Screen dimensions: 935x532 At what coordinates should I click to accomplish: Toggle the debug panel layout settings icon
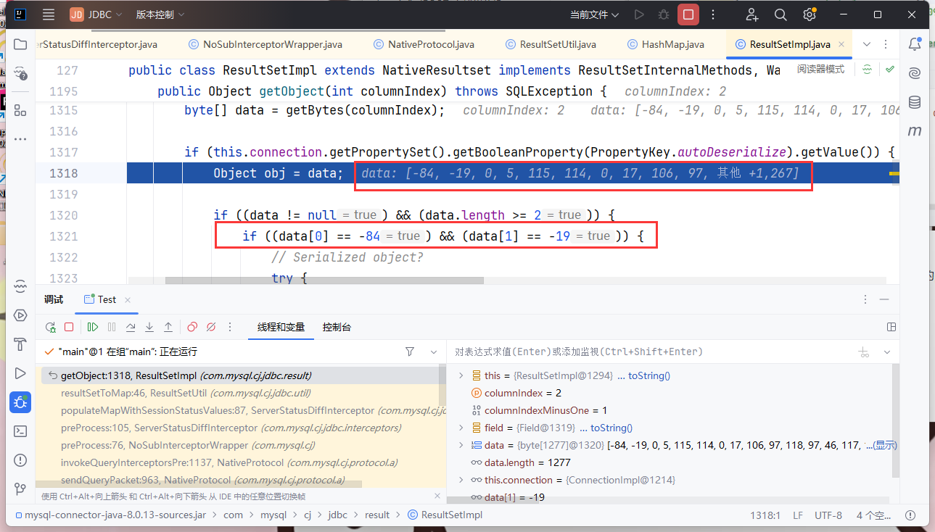click(891, 327)
